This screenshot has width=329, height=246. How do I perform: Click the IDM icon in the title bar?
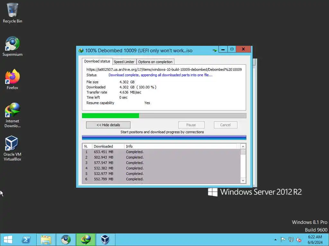pyautogui.click(x=81, y=50)
